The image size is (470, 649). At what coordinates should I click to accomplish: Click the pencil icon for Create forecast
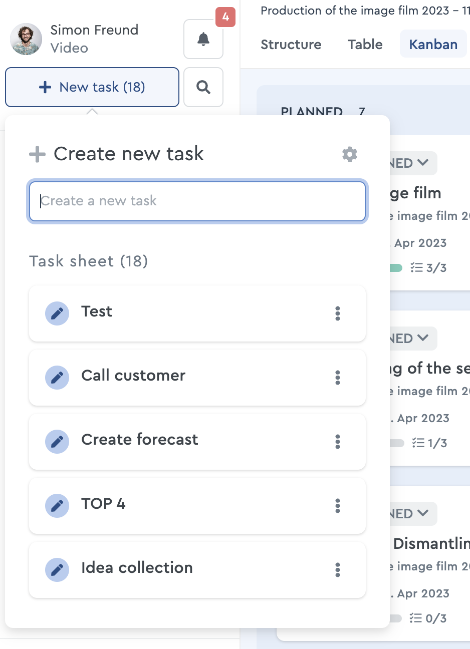coord(57,442)
